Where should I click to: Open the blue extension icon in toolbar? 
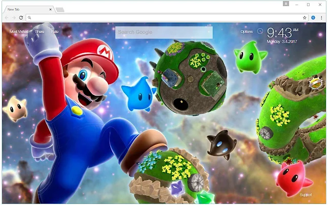[x=313, y=18]
